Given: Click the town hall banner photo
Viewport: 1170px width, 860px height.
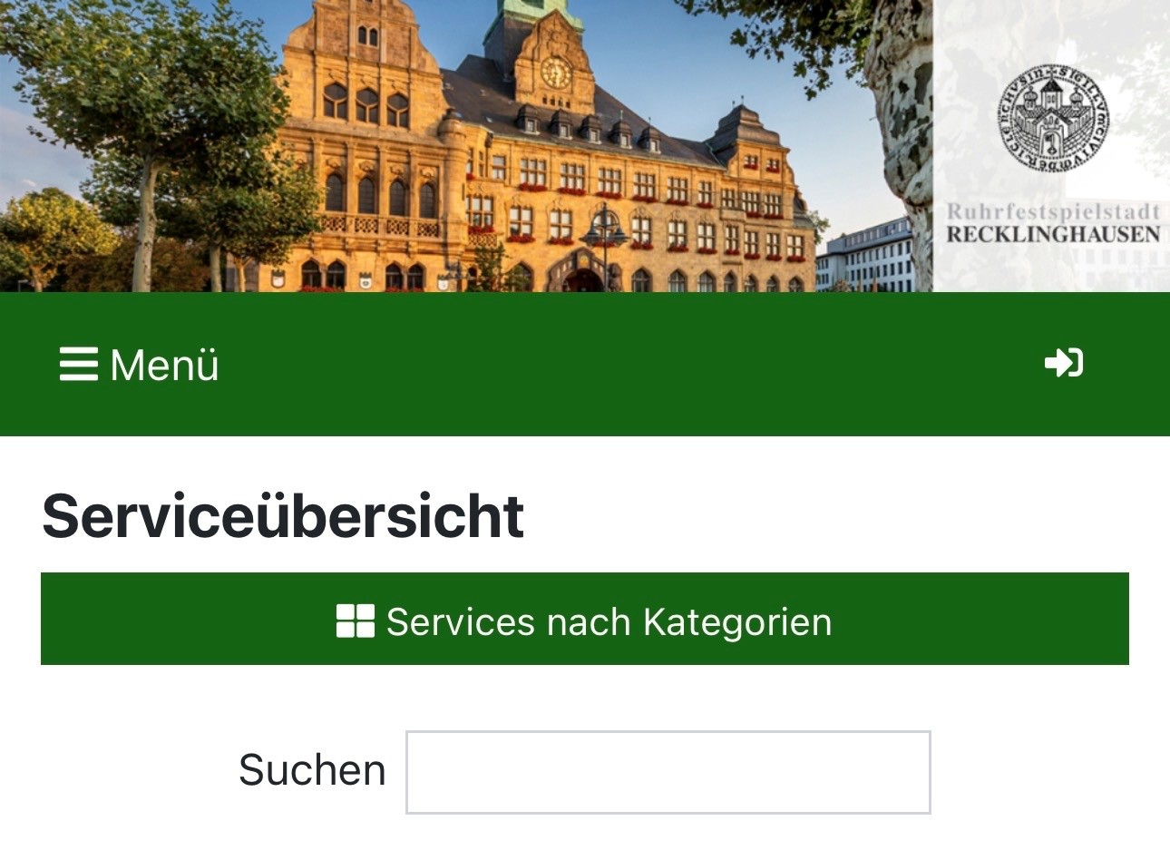Looking at the screenshot, I should coord(466,146).
